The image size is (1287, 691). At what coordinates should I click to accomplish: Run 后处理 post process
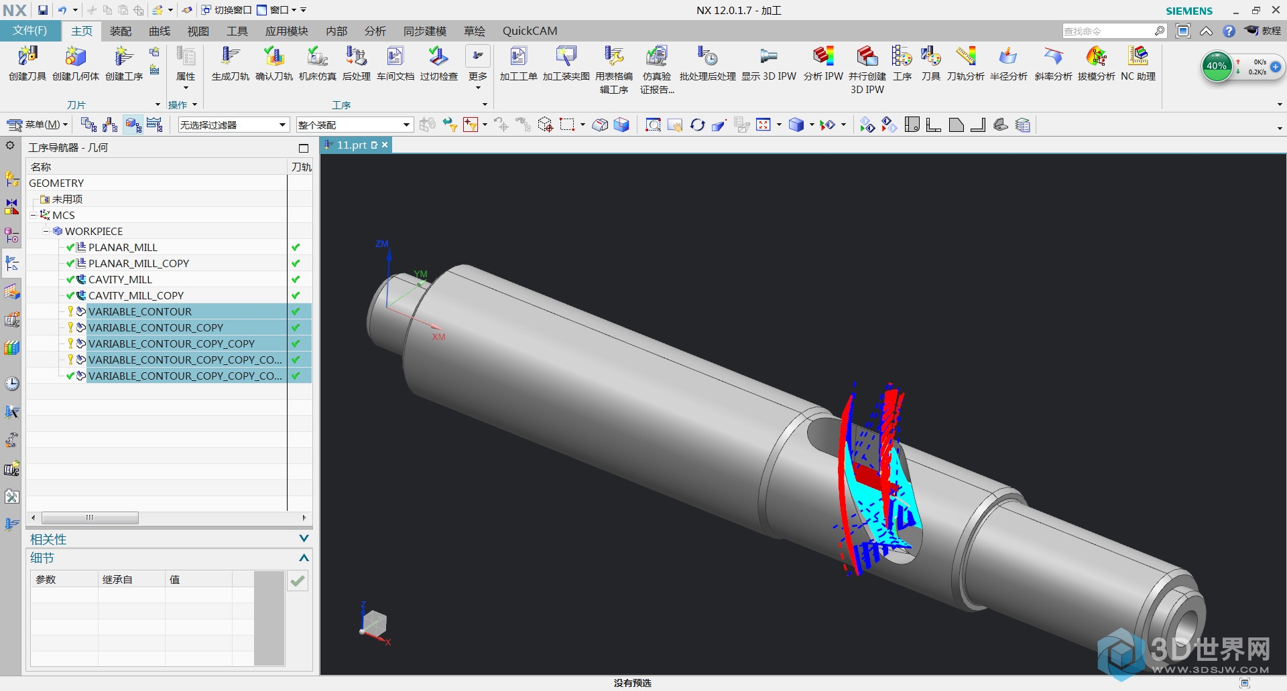(x=357, y=63)
